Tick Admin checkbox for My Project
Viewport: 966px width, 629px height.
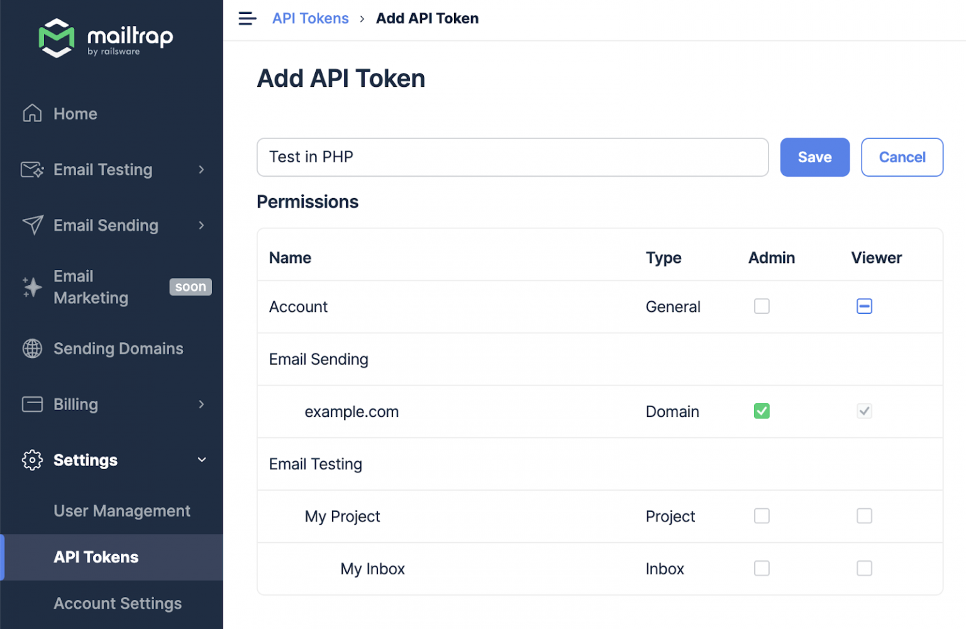click(x=762, y=516)
